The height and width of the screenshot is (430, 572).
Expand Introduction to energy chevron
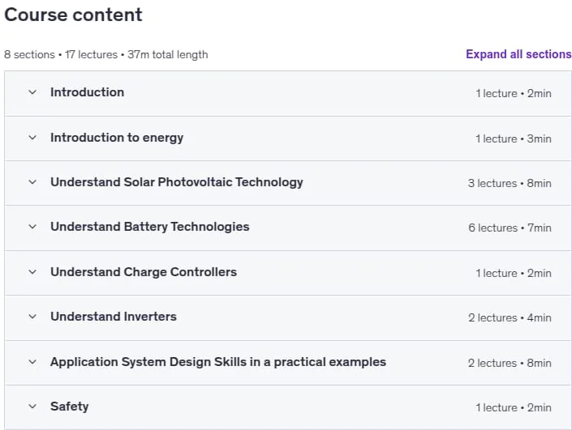[x=32, y=138]
